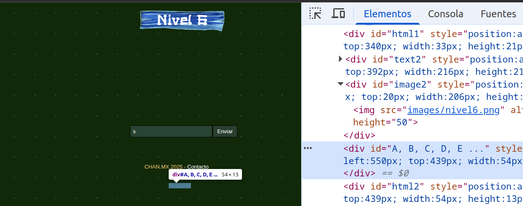Activate the element picker inspect icon
The width and height of the screenshot is (523, 206).
[x=315, y=14]
